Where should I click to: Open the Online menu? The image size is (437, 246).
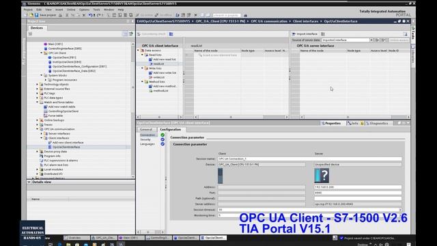click(x=71, y=10)
